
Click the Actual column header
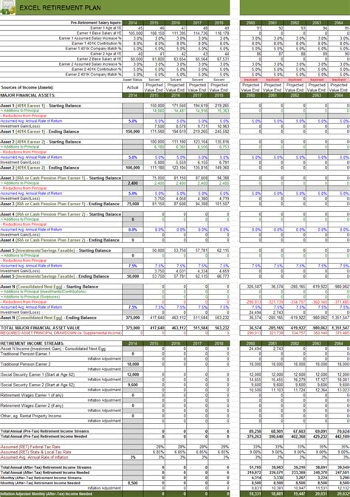(x=132, y=87)
